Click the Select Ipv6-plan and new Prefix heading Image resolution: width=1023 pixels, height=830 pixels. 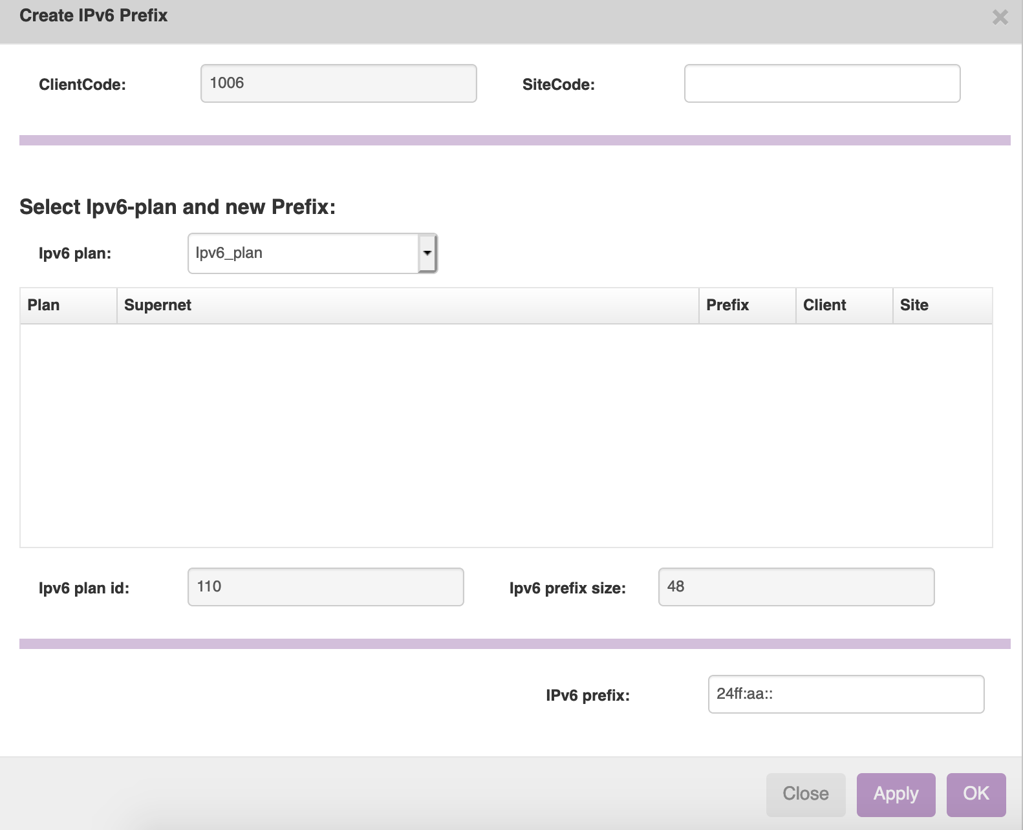[x=178, y=207]
